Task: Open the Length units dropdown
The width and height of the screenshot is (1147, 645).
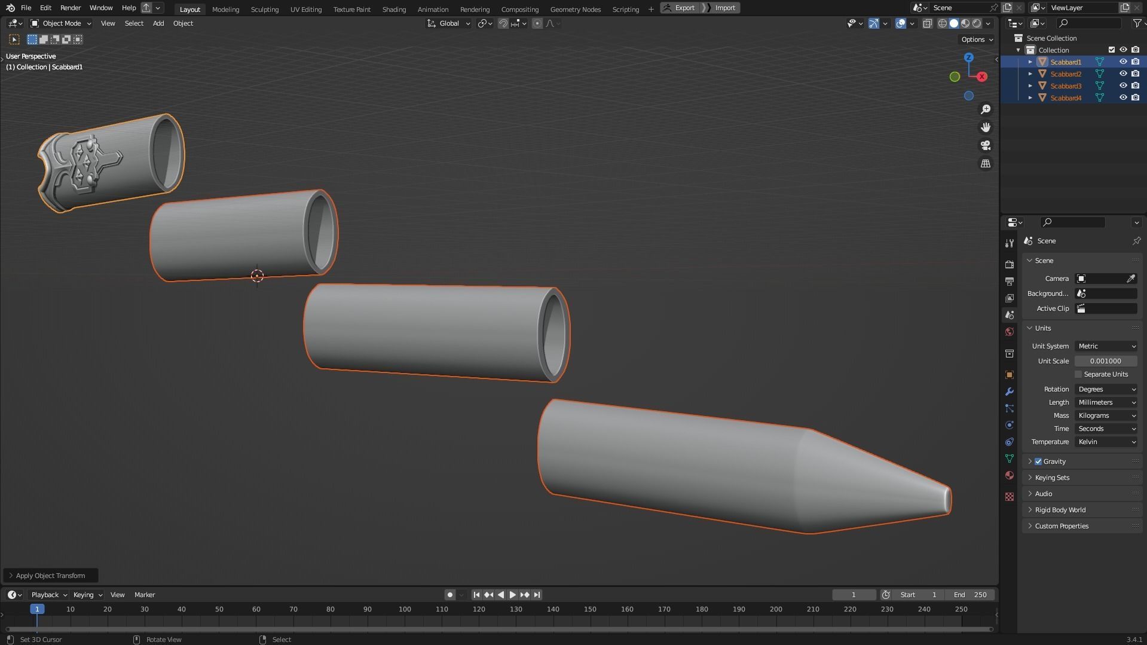Action: (x=1106, y=402)
